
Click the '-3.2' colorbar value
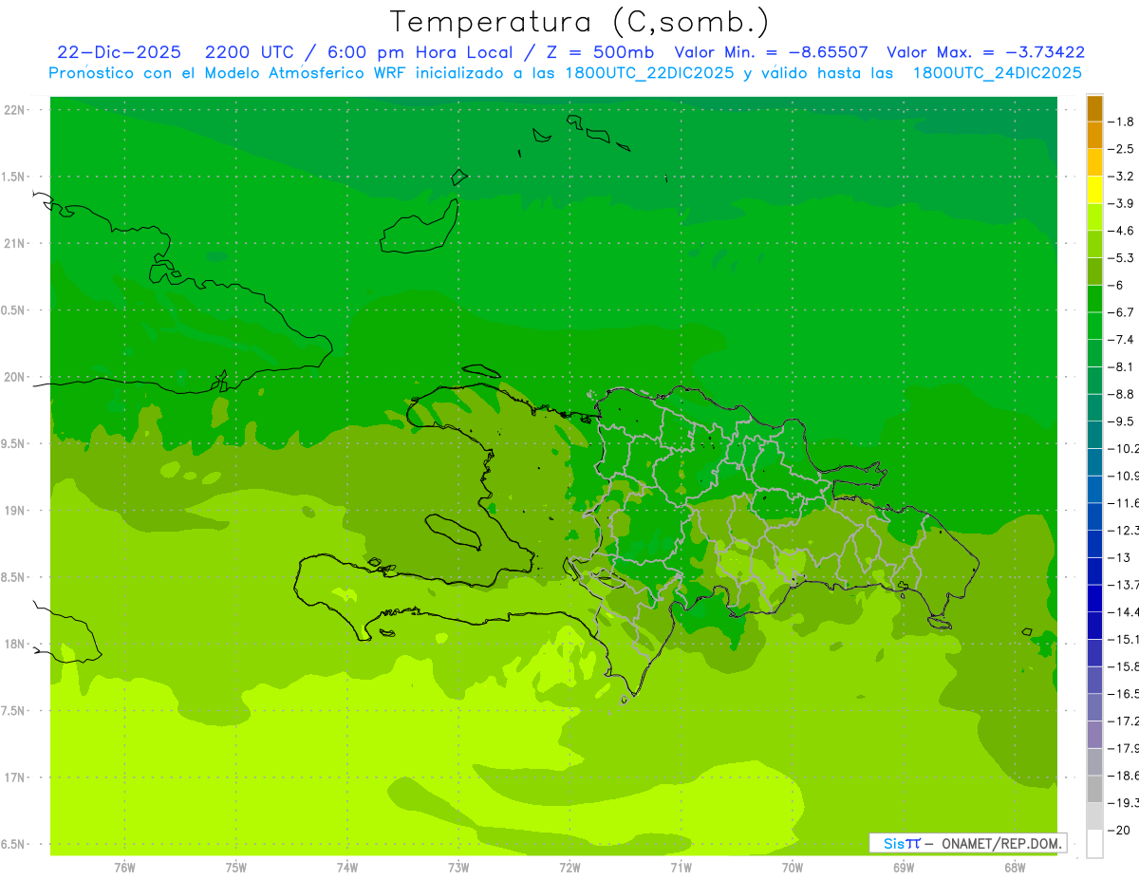click(x=1122, y=177)
